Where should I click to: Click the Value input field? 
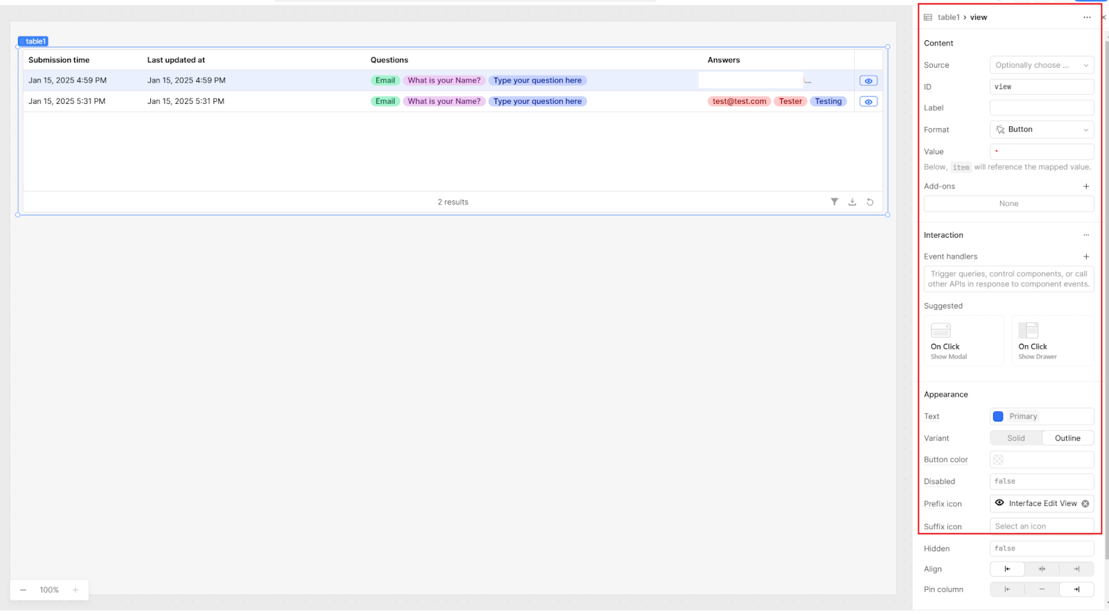click(1042, 151)
